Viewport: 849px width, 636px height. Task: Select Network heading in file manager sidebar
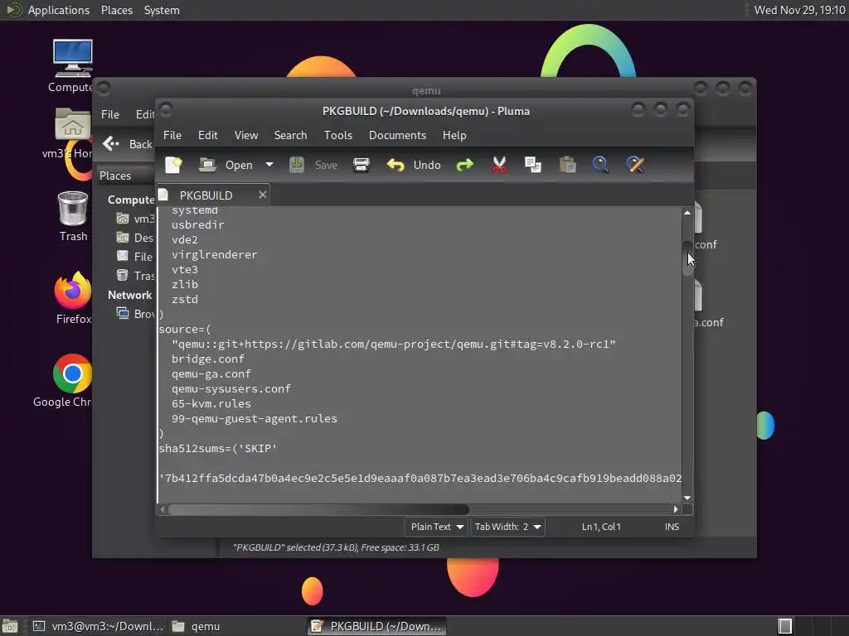tap(130, 296)
